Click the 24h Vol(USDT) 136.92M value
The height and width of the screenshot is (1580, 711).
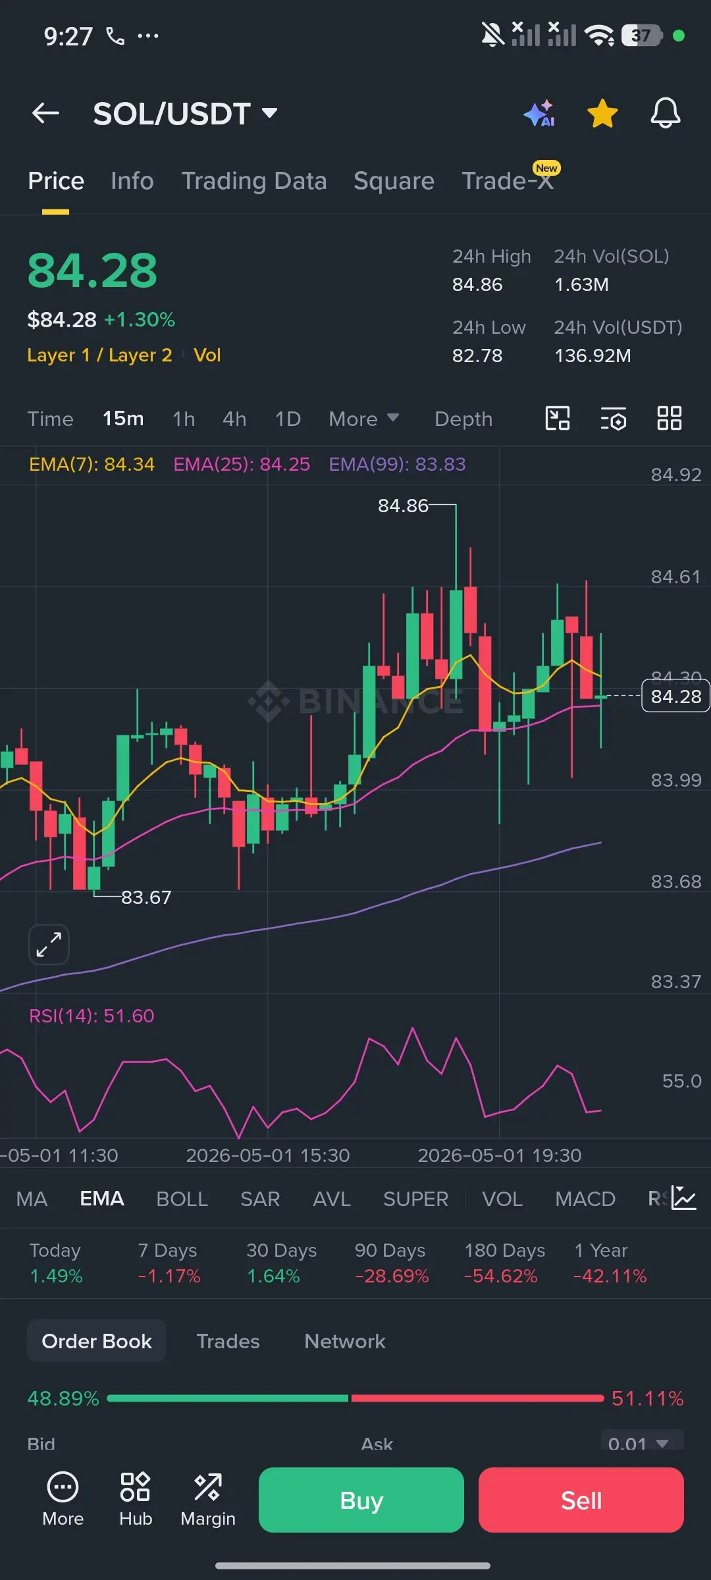592,355
